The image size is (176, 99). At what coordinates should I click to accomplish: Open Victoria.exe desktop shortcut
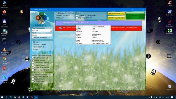pyautogui.click(x=170, y=31)
